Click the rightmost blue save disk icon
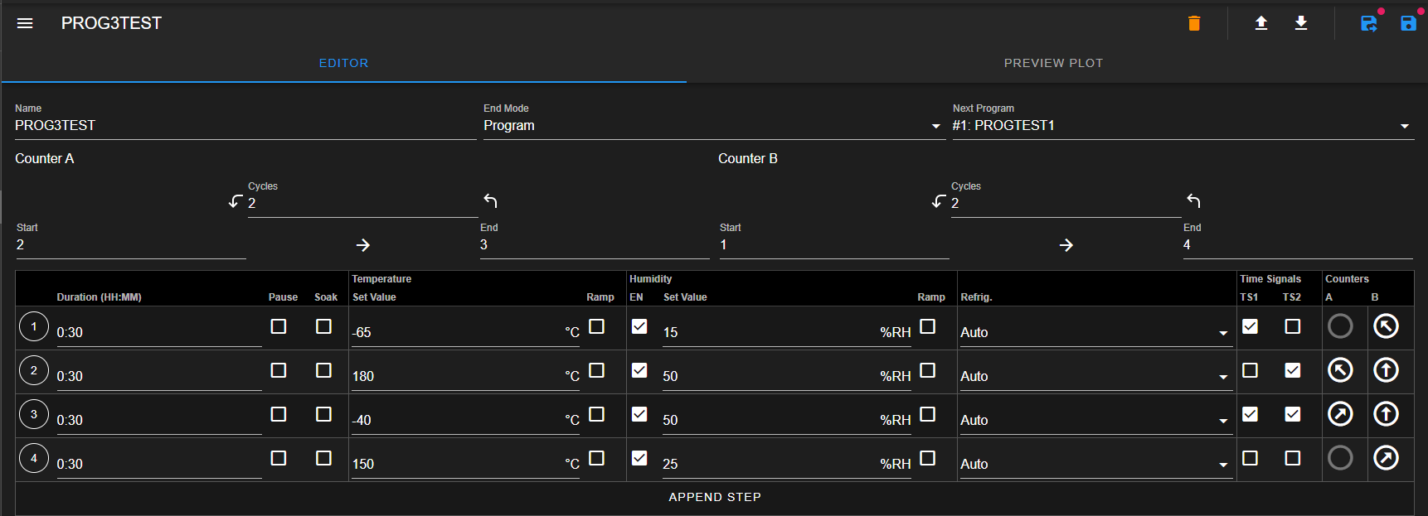Screen dimensions: 1428x516 pos(1408,23)
